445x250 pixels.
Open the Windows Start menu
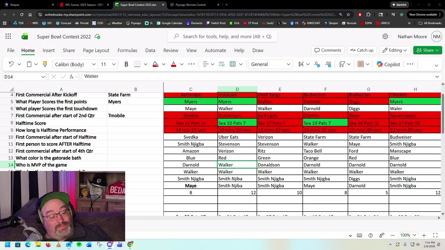point(7,244)
